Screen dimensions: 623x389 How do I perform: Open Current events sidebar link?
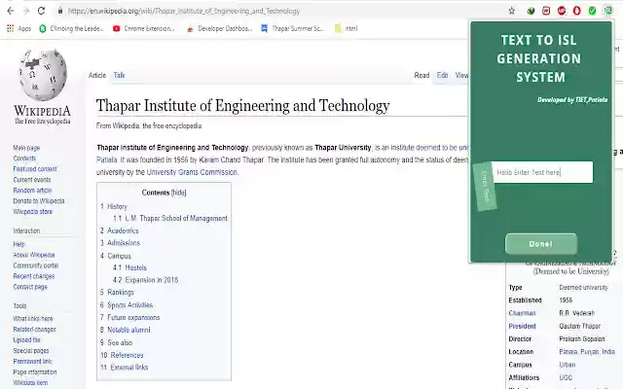(32, 179)
